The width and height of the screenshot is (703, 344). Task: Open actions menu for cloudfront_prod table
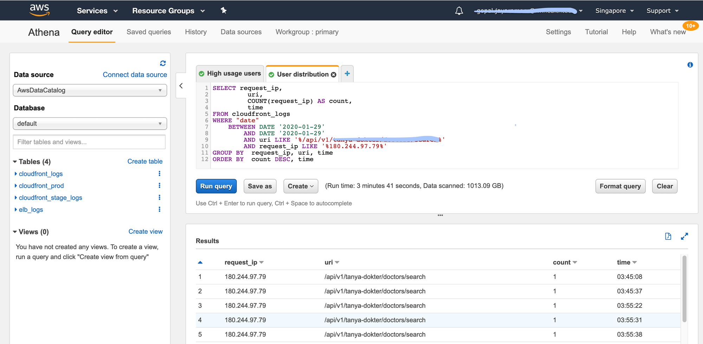[x=159, y=186]
